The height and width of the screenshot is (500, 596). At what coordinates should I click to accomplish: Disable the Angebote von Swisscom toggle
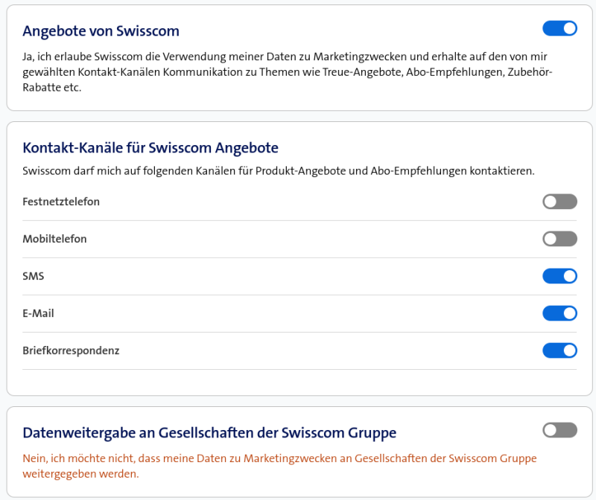(x=559, y=28)
